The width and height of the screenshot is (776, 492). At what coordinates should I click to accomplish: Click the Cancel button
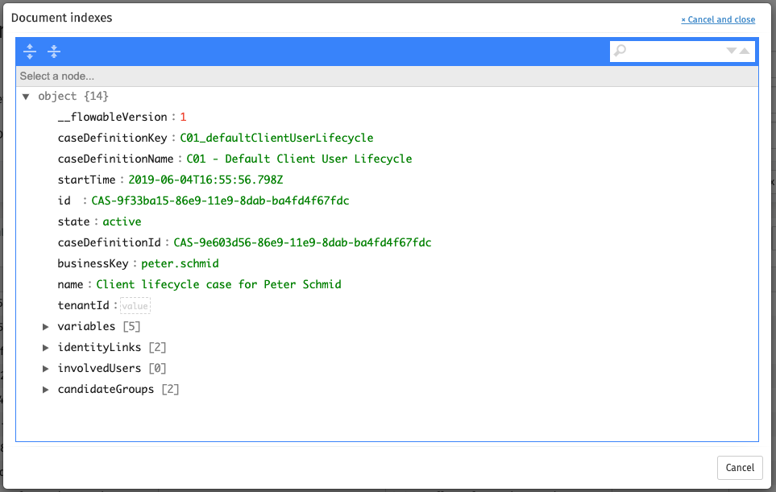tap(739, 467)
